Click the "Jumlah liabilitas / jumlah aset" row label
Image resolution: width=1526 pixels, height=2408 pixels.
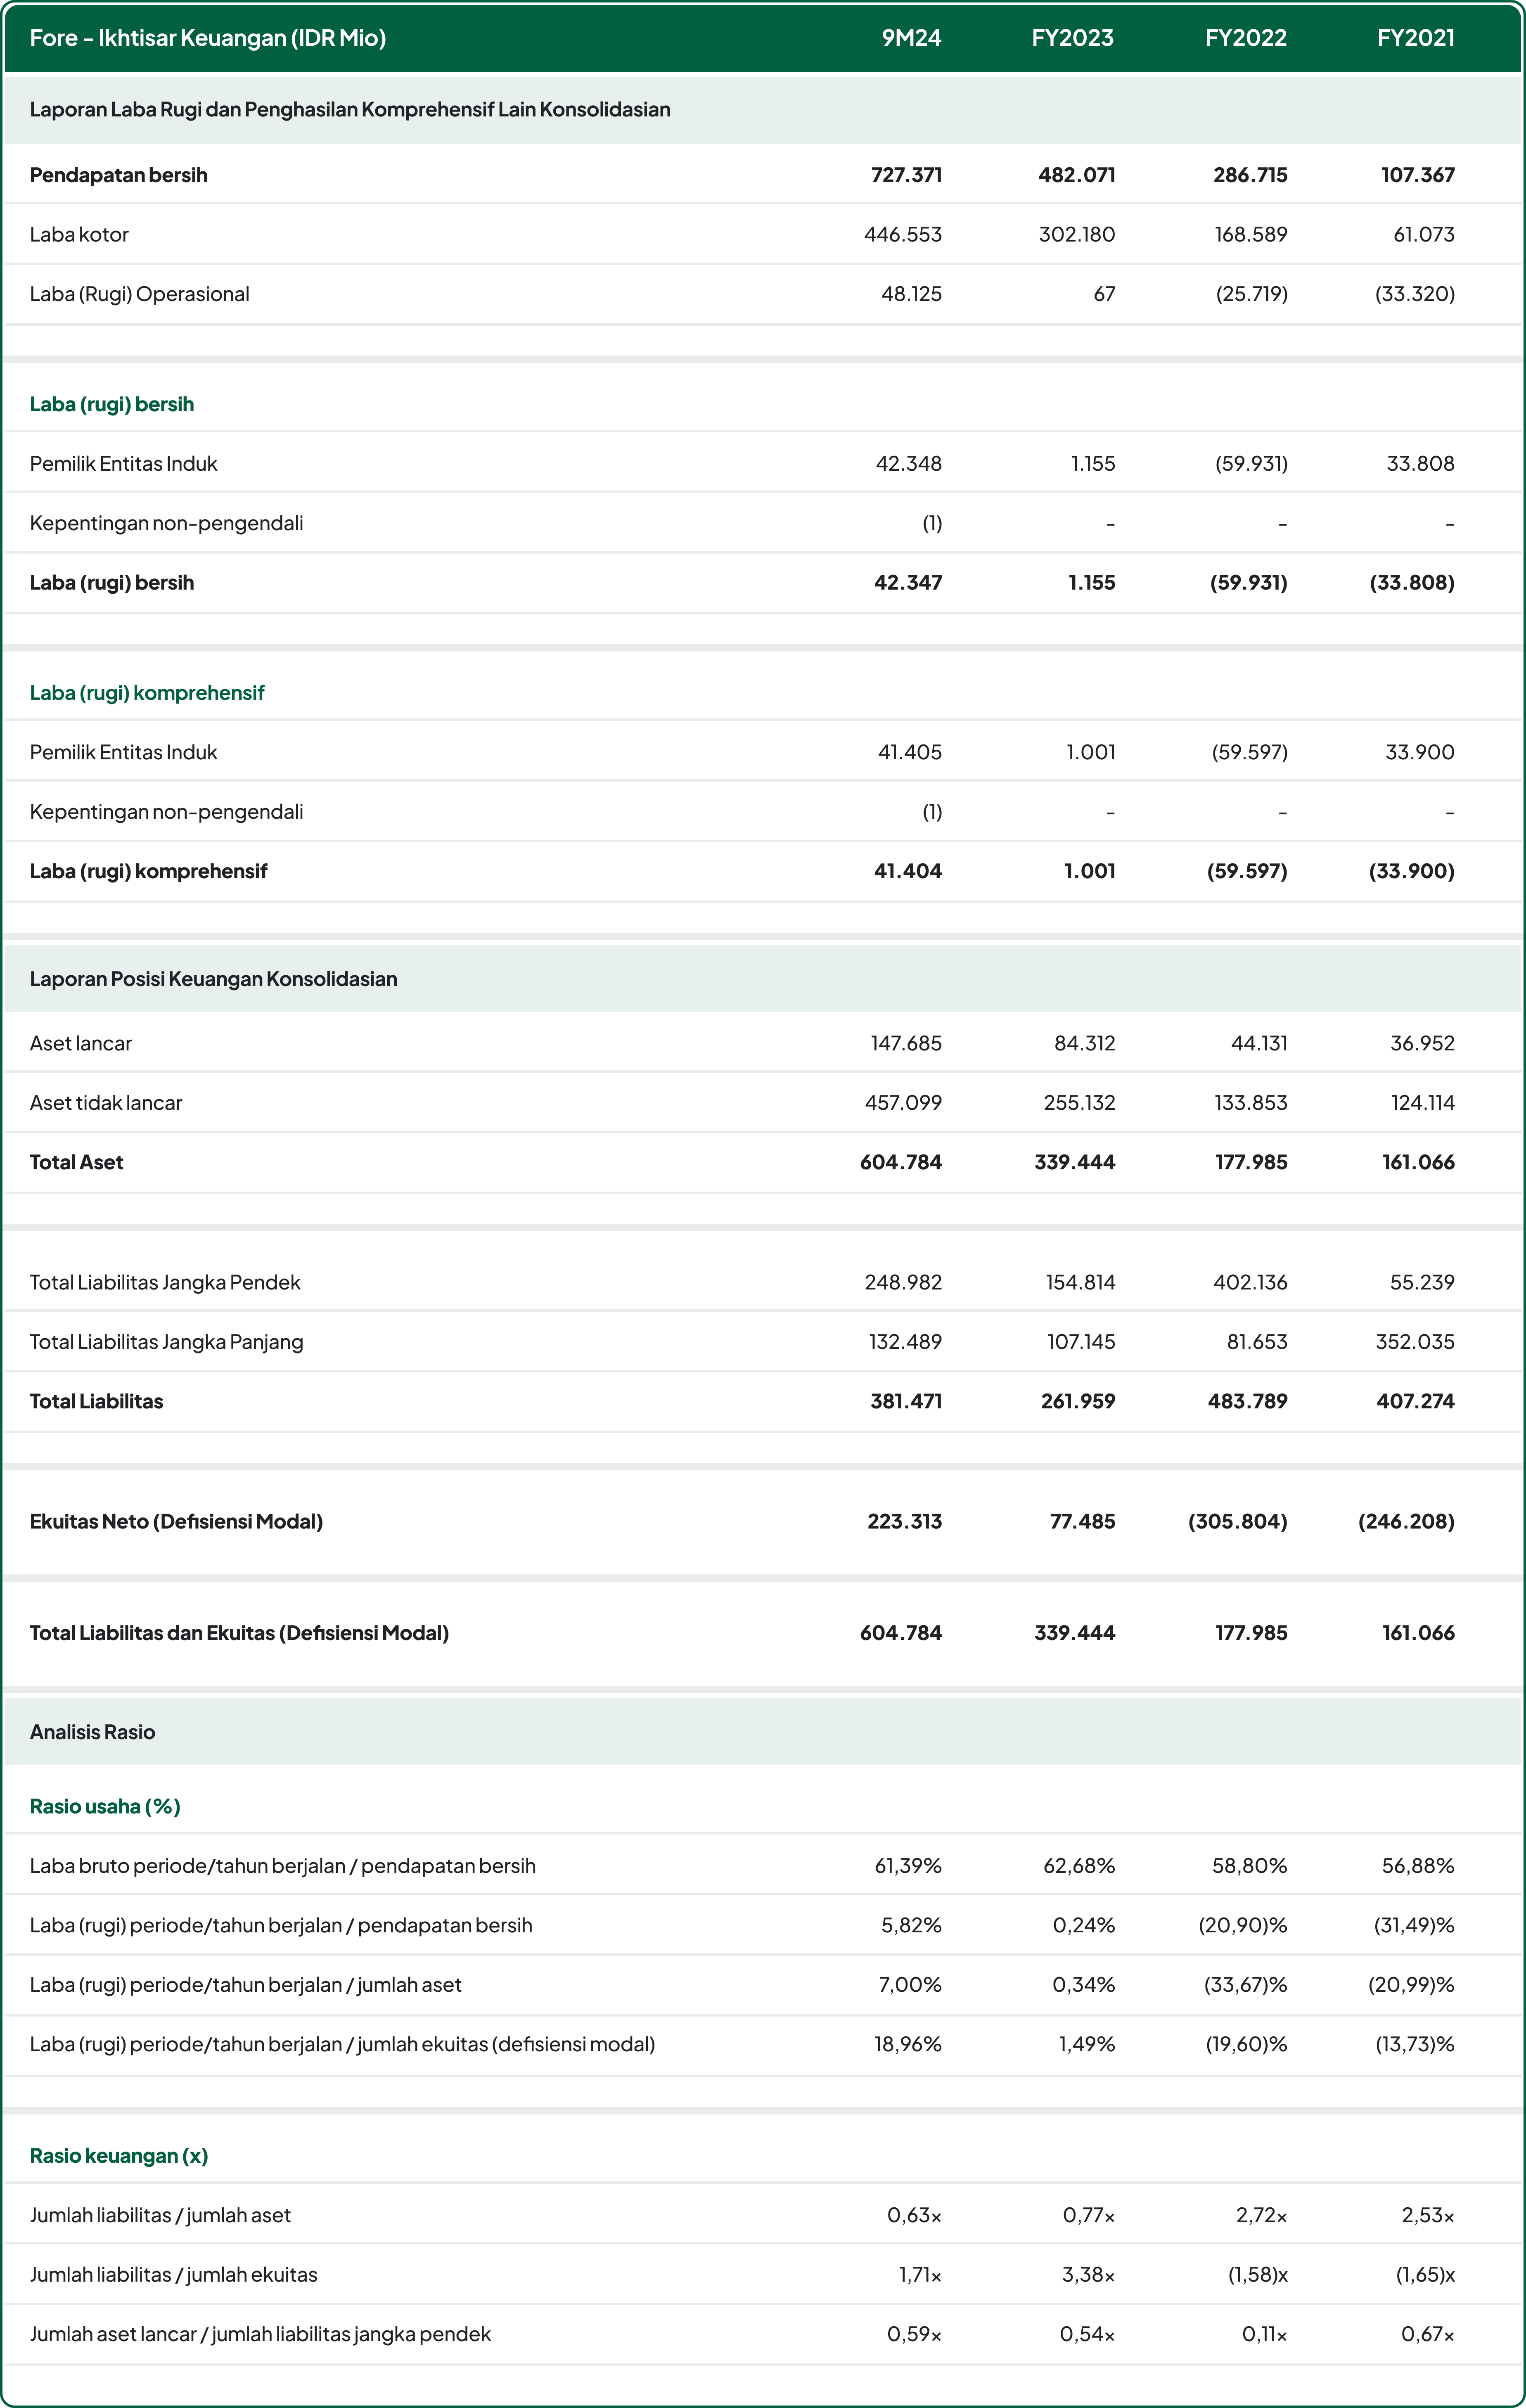pyautogui.click(x=160, y=2215)
